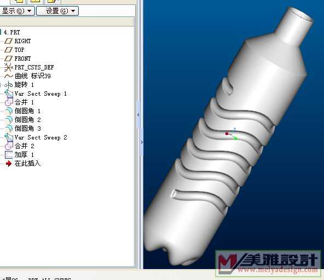This screenshot has height=280, width=324.
Task: Open the 显示(D) dropdown menu
Action: pyautogui.click(x=17, y=11)
